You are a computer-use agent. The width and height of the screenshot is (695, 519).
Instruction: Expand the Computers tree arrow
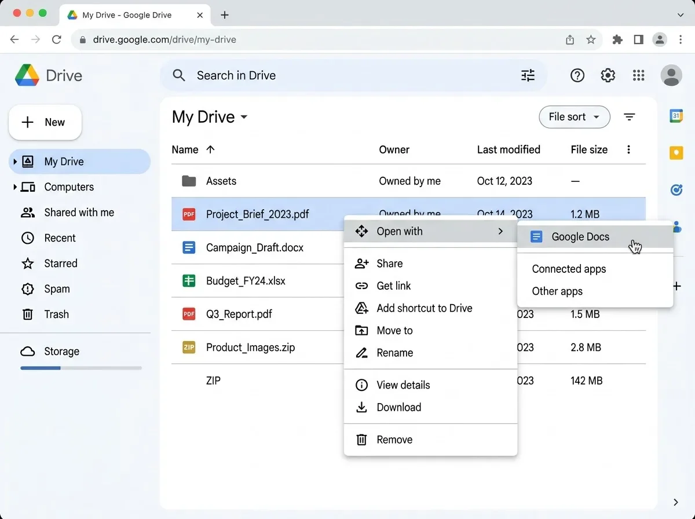[x=15, y=187]
